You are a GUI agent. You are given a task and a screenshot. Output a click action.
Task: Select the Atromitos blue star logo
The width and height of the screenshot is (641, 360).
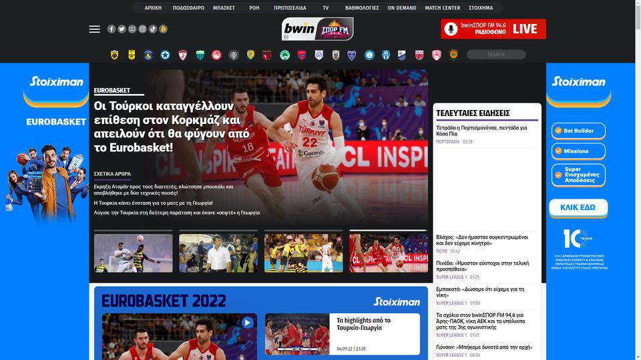coord(165,55)
